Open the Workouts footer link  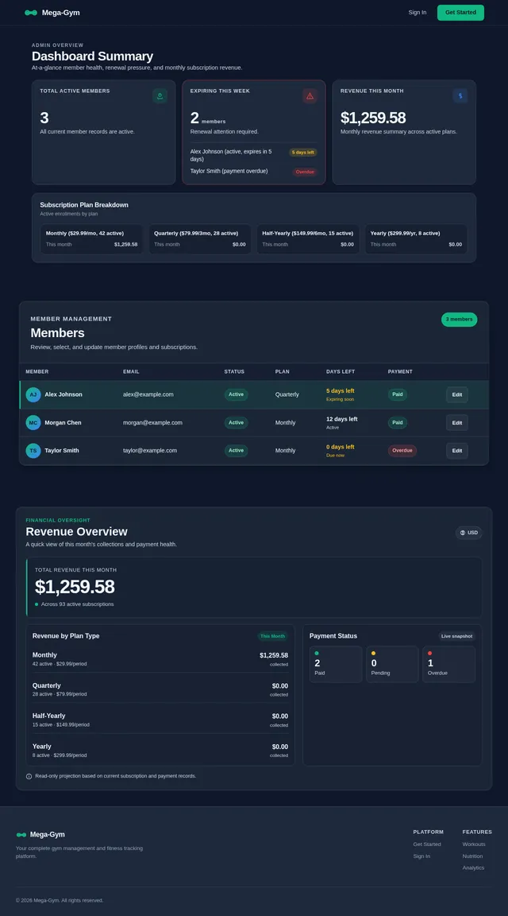pyautogui.click(x=474, y=844)
